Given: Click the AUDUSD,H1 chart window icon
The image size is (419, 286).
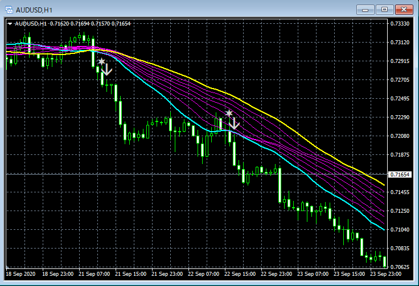Looking at the screenshot, I should point(9,10).
